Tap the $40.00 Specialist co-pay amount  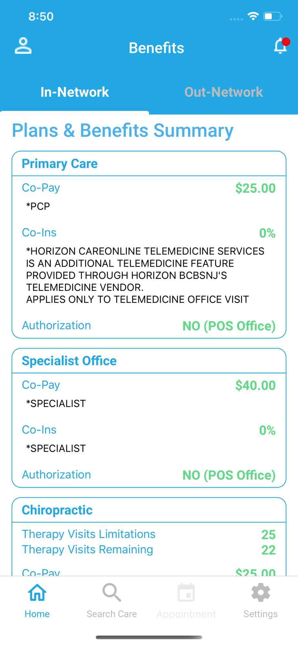pyautogui.click(x=255, y=386)
